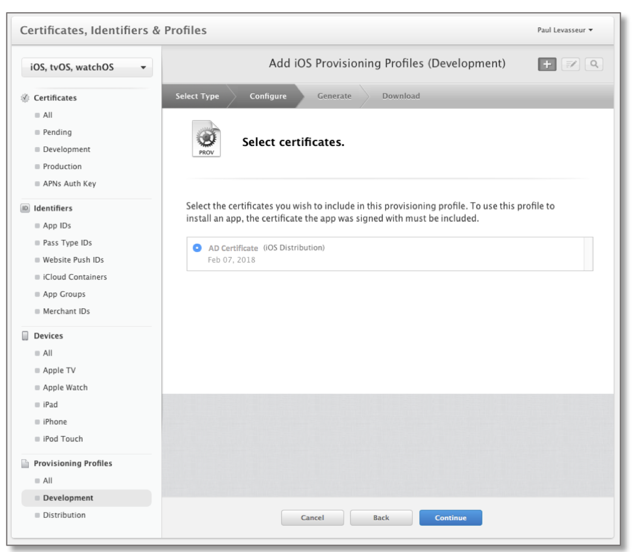
Task: Click the certificate list scrollbar
Action: pyautogui.click(x=588, y=254)
